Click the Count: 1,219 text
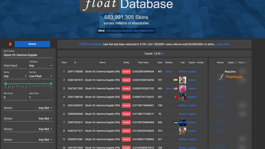 tap(152, 54)
